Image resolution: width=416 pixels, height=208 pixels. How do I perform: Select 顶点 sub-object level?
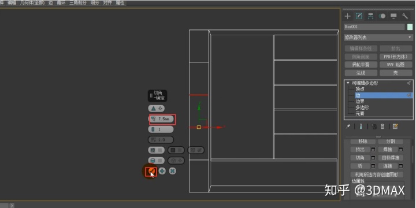coord(360,89)
